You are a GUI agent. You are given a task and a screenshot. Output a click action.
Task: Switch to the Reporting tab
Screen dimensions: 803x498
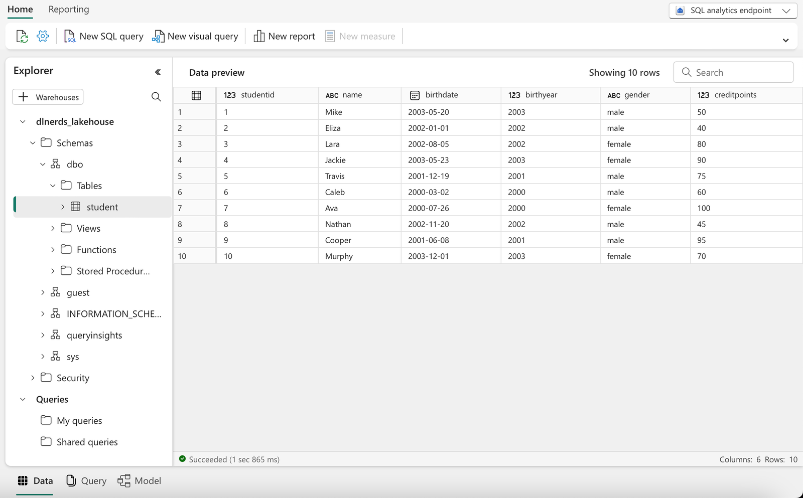click(x=68, y=9)
